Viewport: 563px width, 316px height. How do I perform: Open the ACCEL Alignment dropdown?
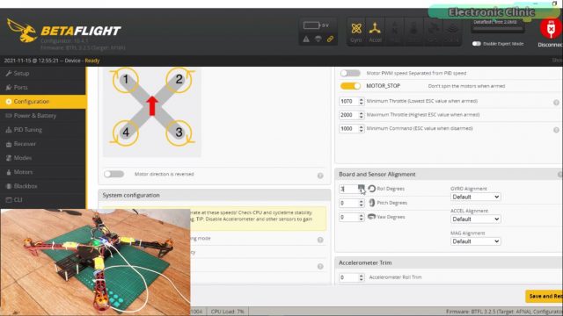[x=475, y=219]
